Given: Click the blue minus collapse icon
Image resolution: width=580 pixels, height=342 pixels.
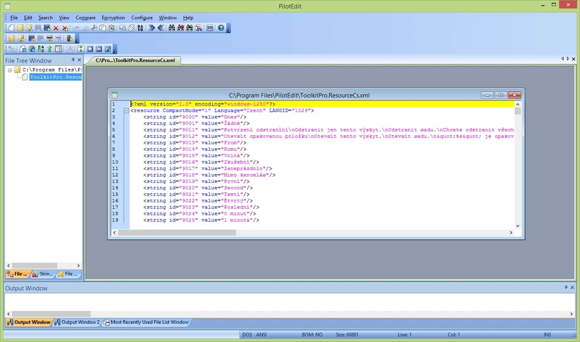Looking at the screenshot, I should point(99,49).
